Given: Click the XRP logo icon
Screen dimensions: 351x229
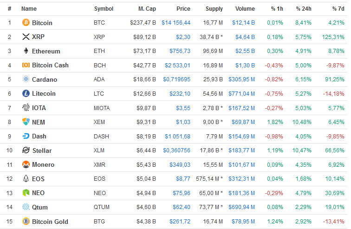Looking at the screenshot, I should coord(26,37).
